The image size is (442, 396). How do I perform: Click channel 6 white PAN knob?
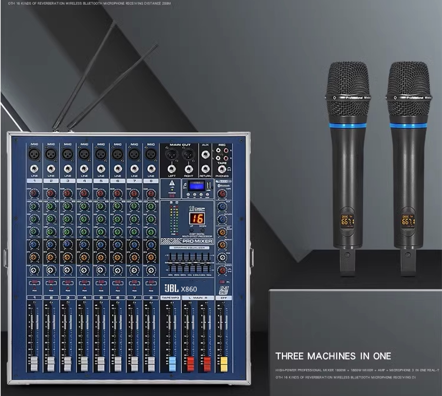tap(118, 270)
